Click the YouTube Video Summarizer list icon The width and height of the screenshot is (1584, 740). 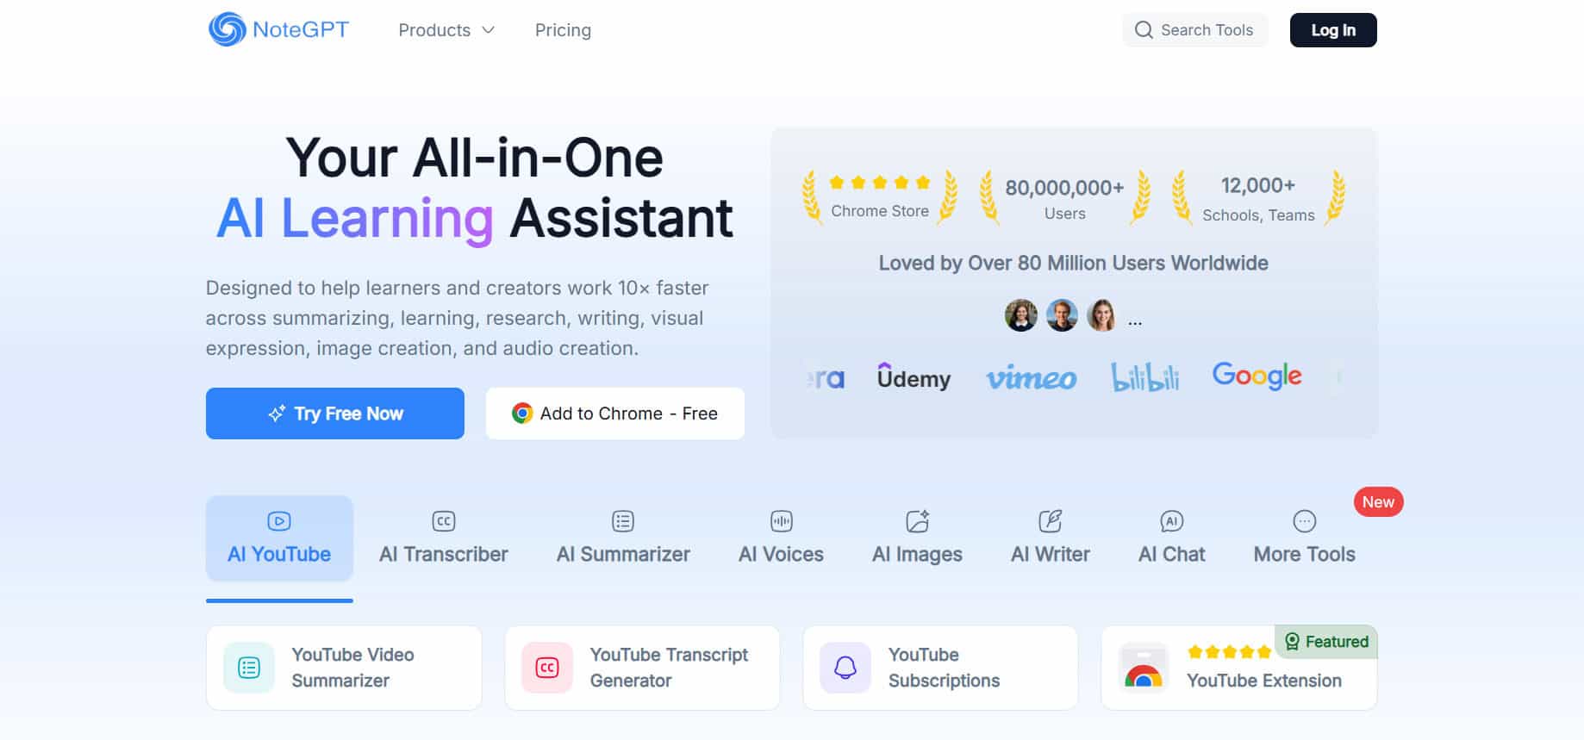(x=249, y=668)
